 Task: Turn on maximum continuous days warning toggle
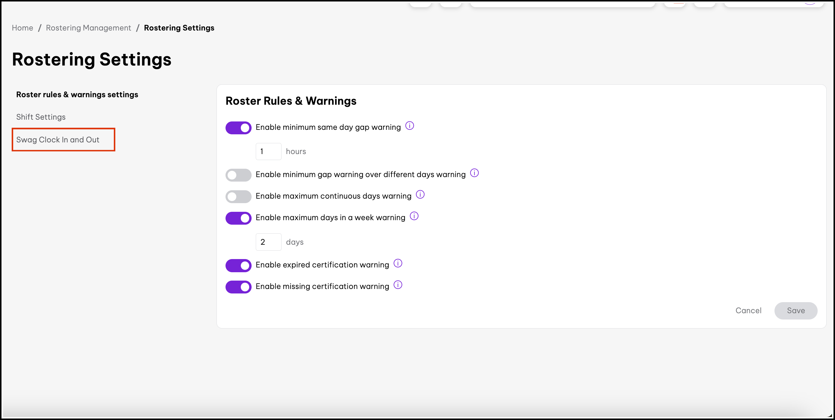click(x=238, y=197)
